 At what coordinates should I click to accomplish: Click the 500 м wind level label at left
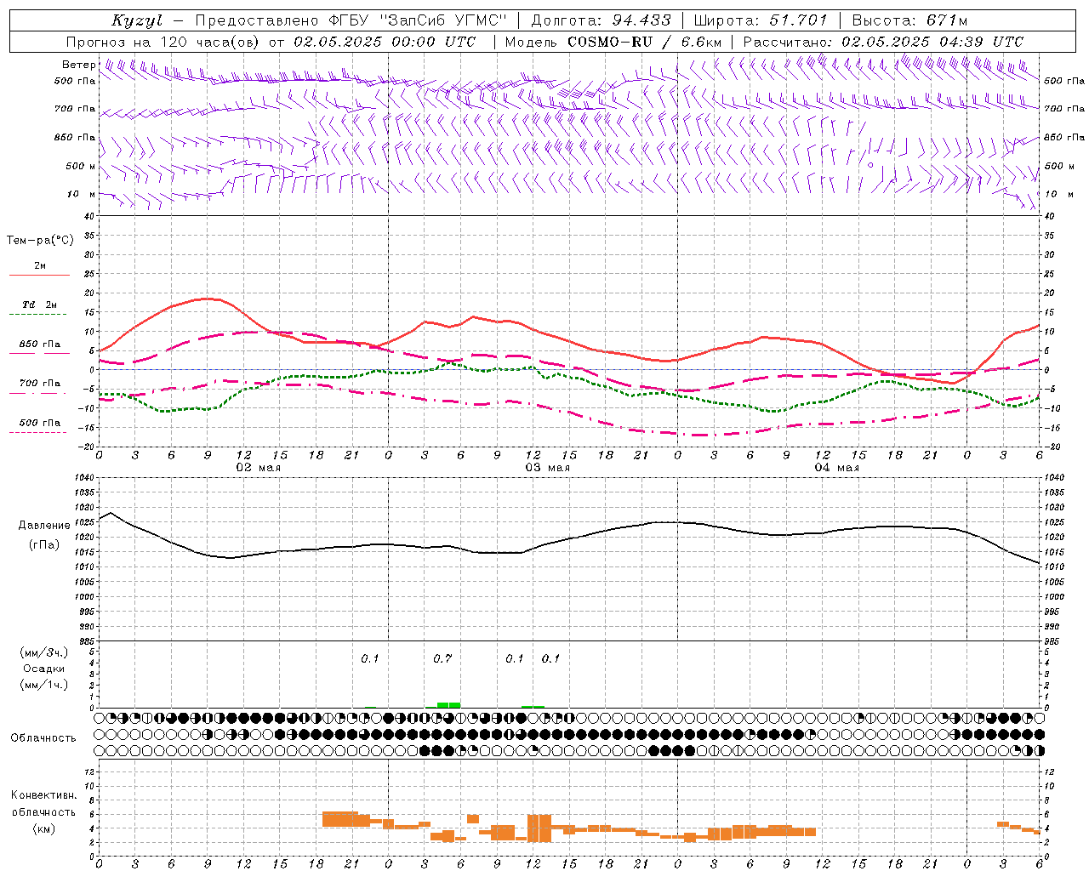[x=80, y=166]
